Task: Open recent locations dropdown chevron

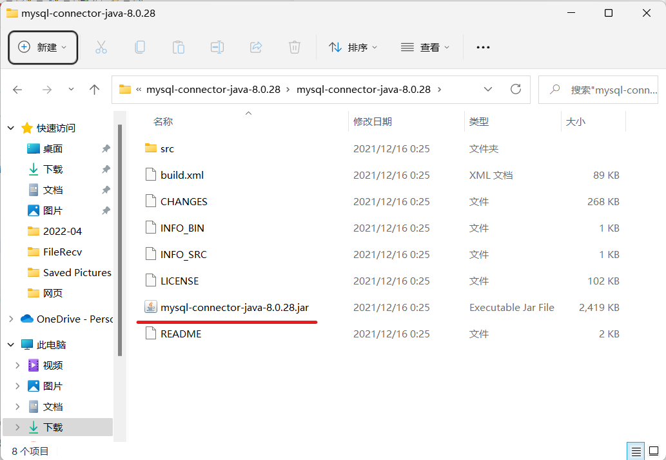Action: (x=71, y=89)
